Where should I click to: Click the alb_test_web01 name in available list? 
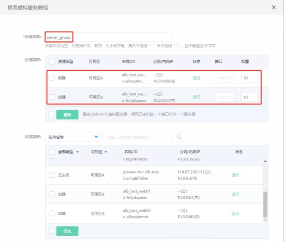click(136, 191)
